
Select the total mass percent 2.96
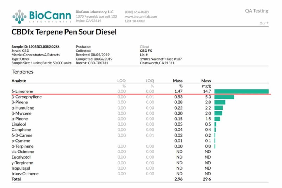coord(178,179)
